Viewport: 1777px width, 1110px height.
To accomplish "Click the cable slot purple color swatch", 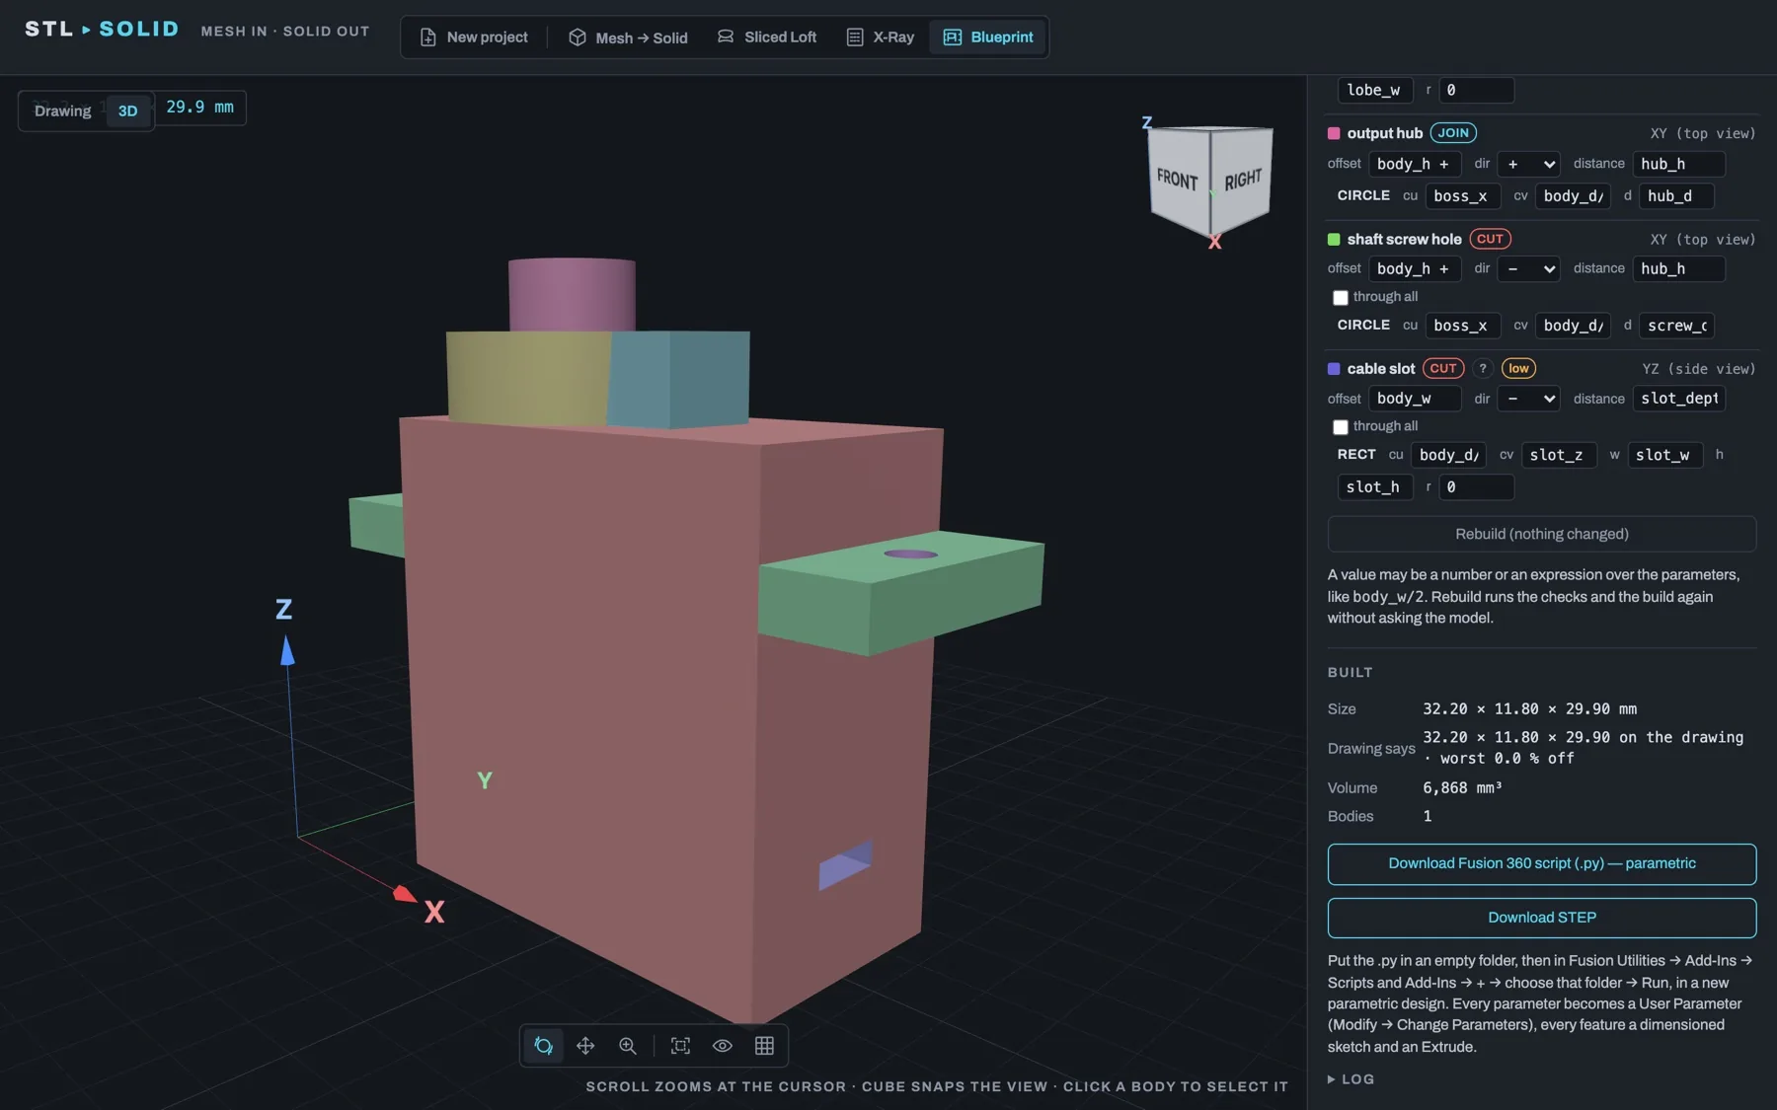I will click(x=1334, y=369).
